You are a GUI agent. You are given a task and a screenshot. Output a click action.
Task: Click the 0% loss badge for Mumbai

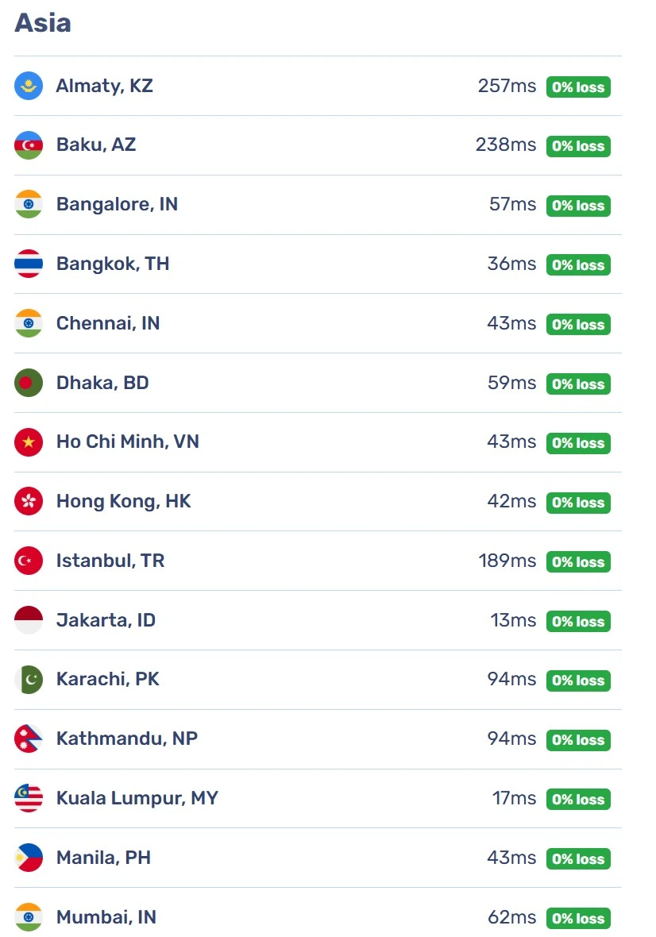[x=578, y=918]
